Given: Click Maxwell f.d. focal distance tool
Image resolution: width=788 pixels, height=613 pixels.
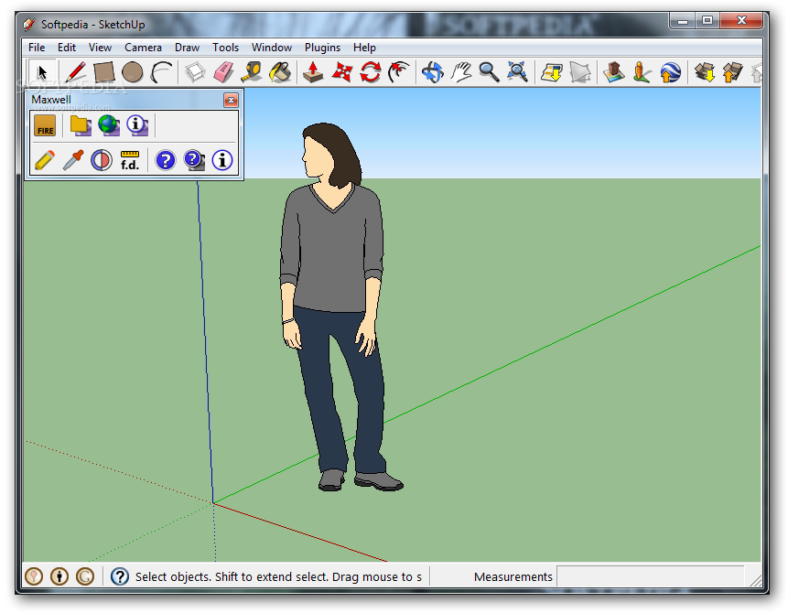Looking at the screenshot, I should [130, 160].
